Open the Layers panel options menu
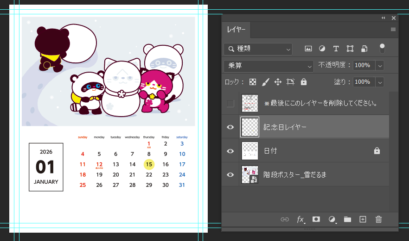Screen dimensions: 409x241 pos(393,30)
